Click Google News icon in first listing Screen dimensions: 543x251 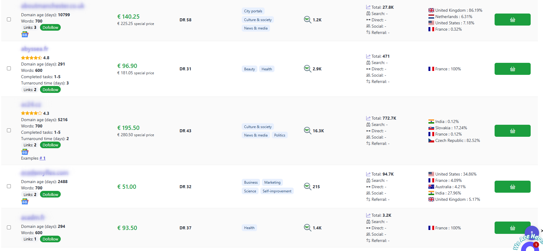pos(25,35)
